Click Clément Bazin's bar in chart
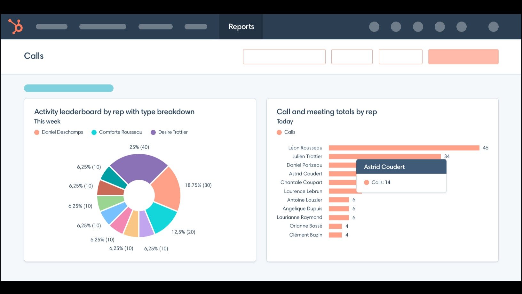Viewport: 522px width, 294px height. pyautogui.click(x=335, y=235)
